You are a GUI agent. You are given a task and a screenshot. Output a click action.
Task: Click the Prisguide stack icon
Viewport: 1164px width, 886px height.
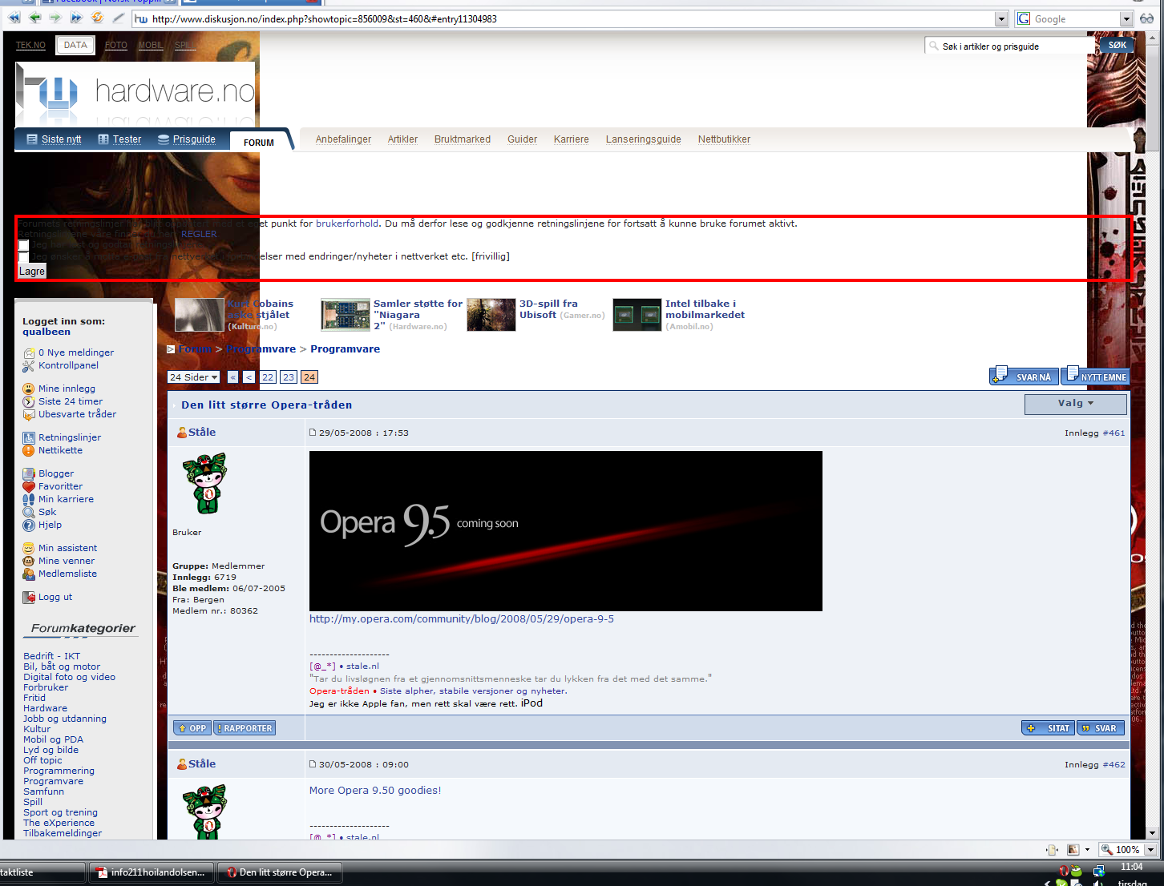pos(164,139)
